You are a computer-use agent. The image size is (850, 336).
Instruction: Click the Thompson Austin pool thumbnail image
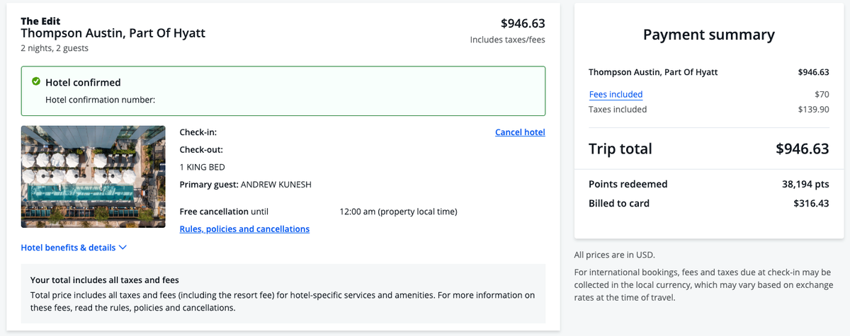tap(93, 176)
